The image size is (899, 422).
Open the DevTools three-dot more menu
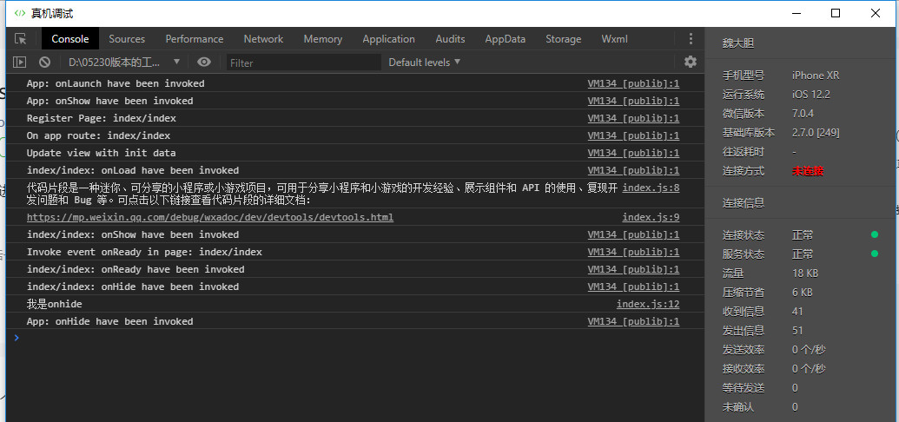[691, 39]
